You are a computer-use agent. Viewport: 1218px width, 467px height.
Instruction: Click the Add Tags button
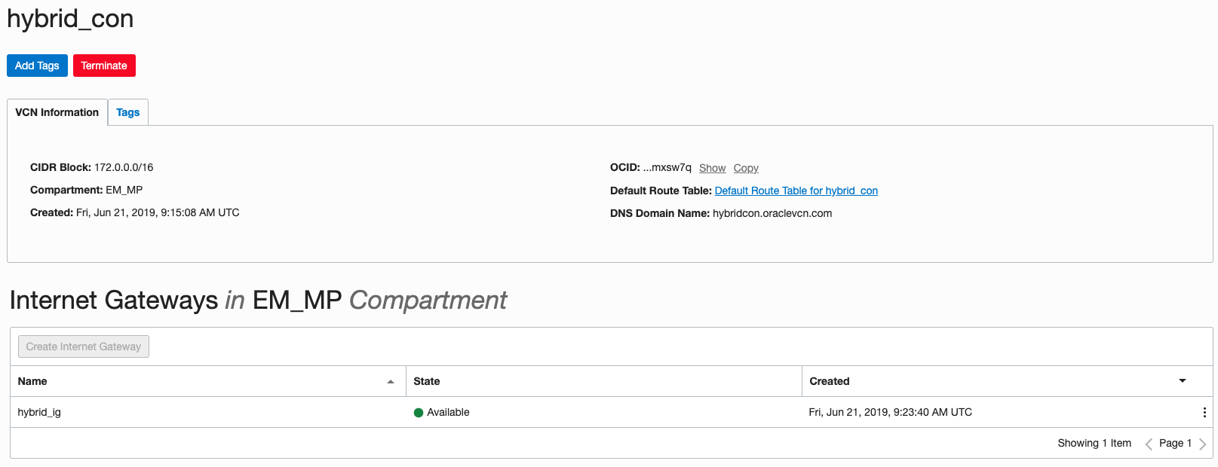pyautogui.click(x=37, y=66)
